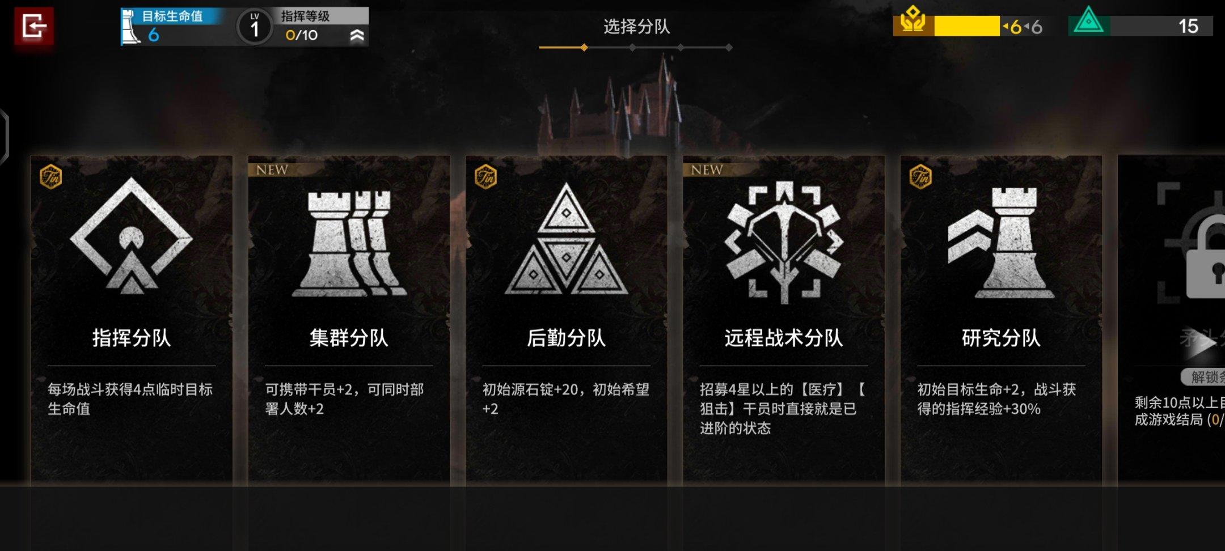Click the red exit icon
The height and width of the screenshot is (551, 1225).
pyautogui.click(x=34, y=26)
